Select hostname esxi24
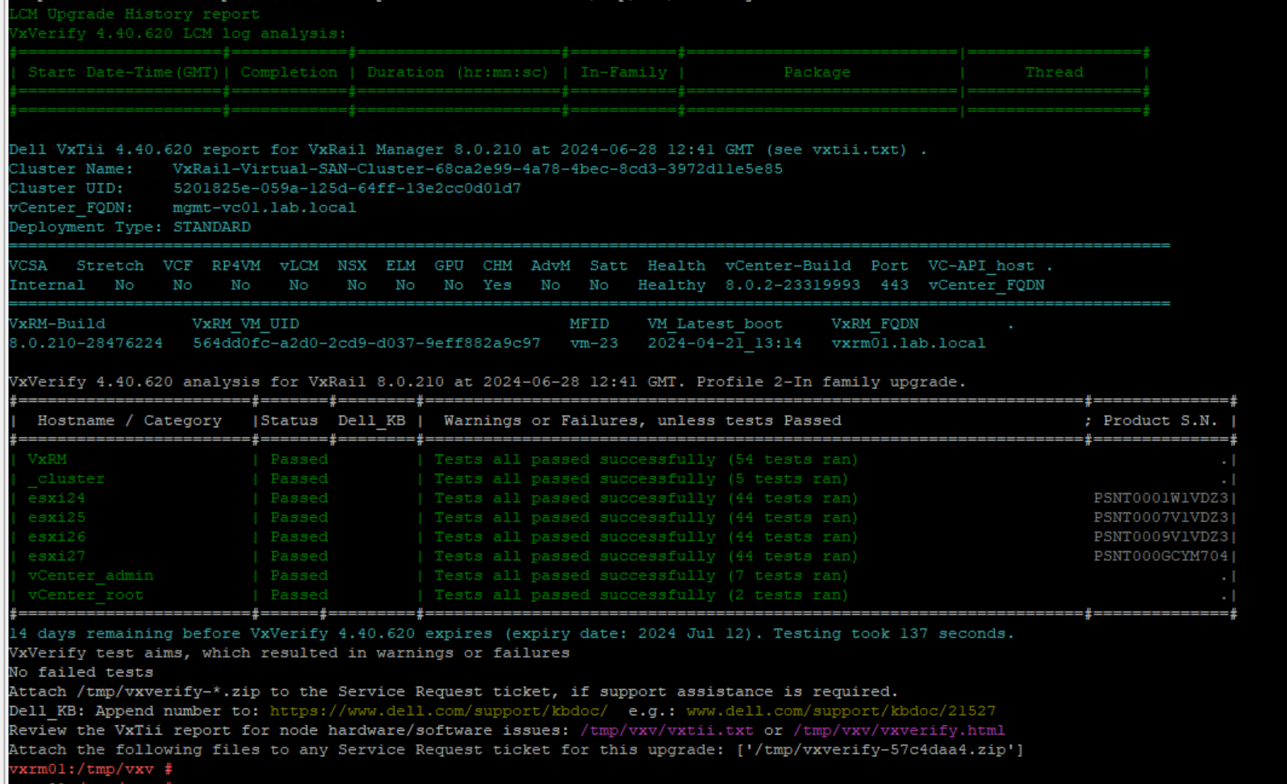 pyautogui.click(x=56, y=498)
